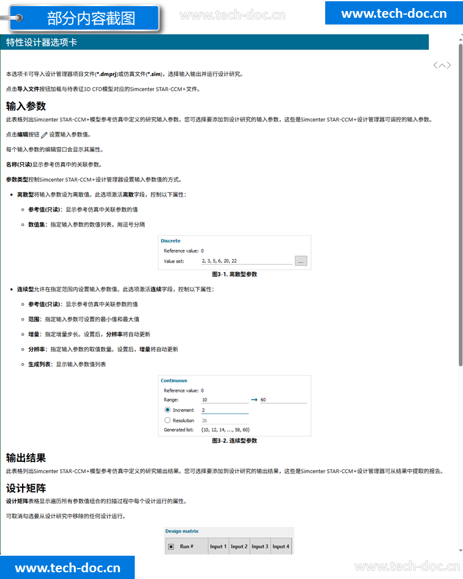Select the Increment radio button
Image resolution: width=463 pixels, height=579 pixels.
(167, 410)
